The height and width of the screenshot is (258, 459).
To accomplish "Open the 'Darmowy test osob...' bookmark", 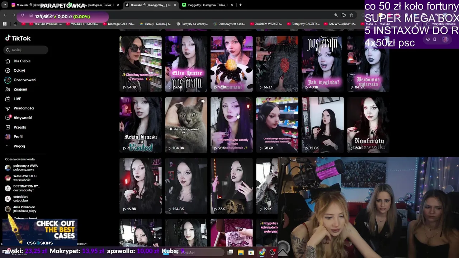I will coord(229,24).
